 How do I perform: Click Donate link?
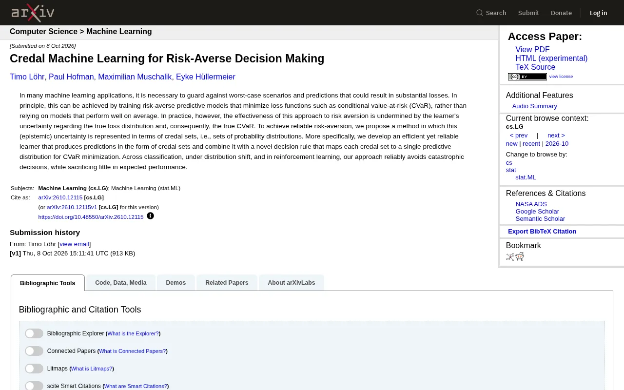561,13
